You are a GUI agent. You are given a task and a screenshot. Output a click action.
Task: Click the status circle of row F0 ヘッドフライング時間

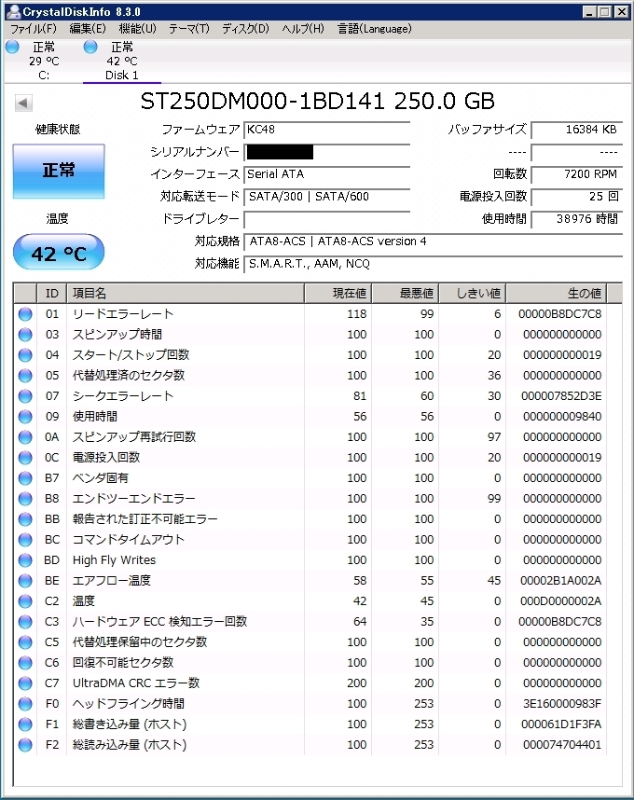(x=25, y=704)
